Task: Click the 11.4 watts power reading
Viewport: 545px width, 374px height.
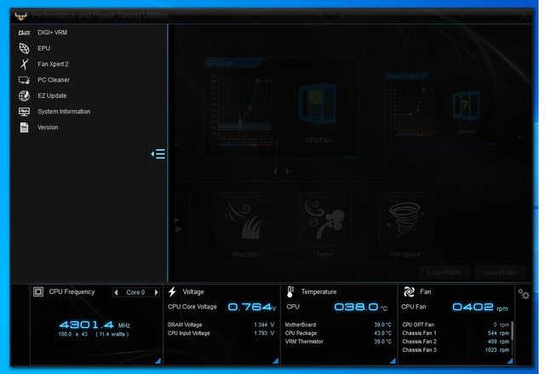Action: coord(112,334)
